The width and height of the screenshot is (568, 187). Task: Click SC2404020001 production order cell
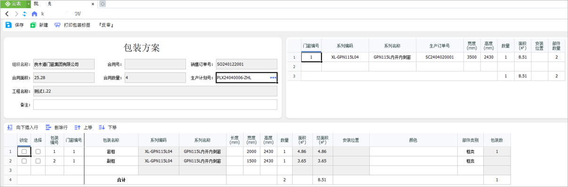(440, 57)
